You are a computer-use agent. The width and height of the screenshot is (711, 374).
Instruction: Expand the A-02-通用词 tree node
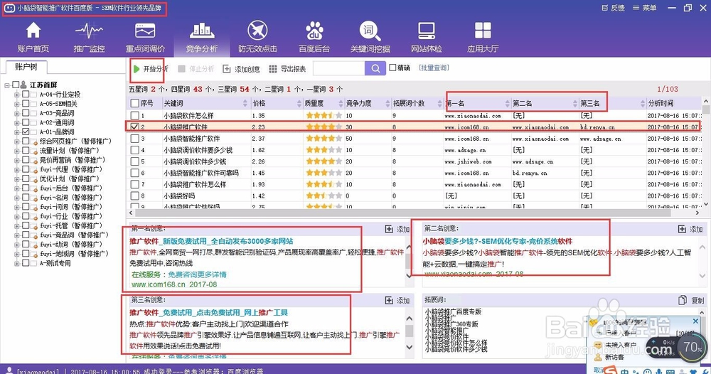tap(17, 122)
